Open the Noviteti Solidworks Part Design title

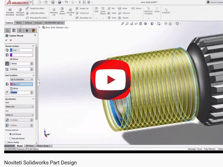coord(40,163)
